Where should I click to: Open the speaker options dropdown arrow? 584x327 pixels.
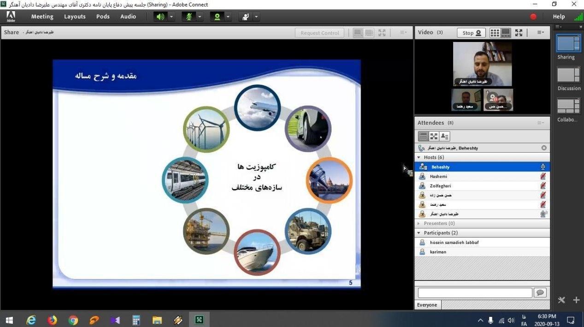(171, 17)
